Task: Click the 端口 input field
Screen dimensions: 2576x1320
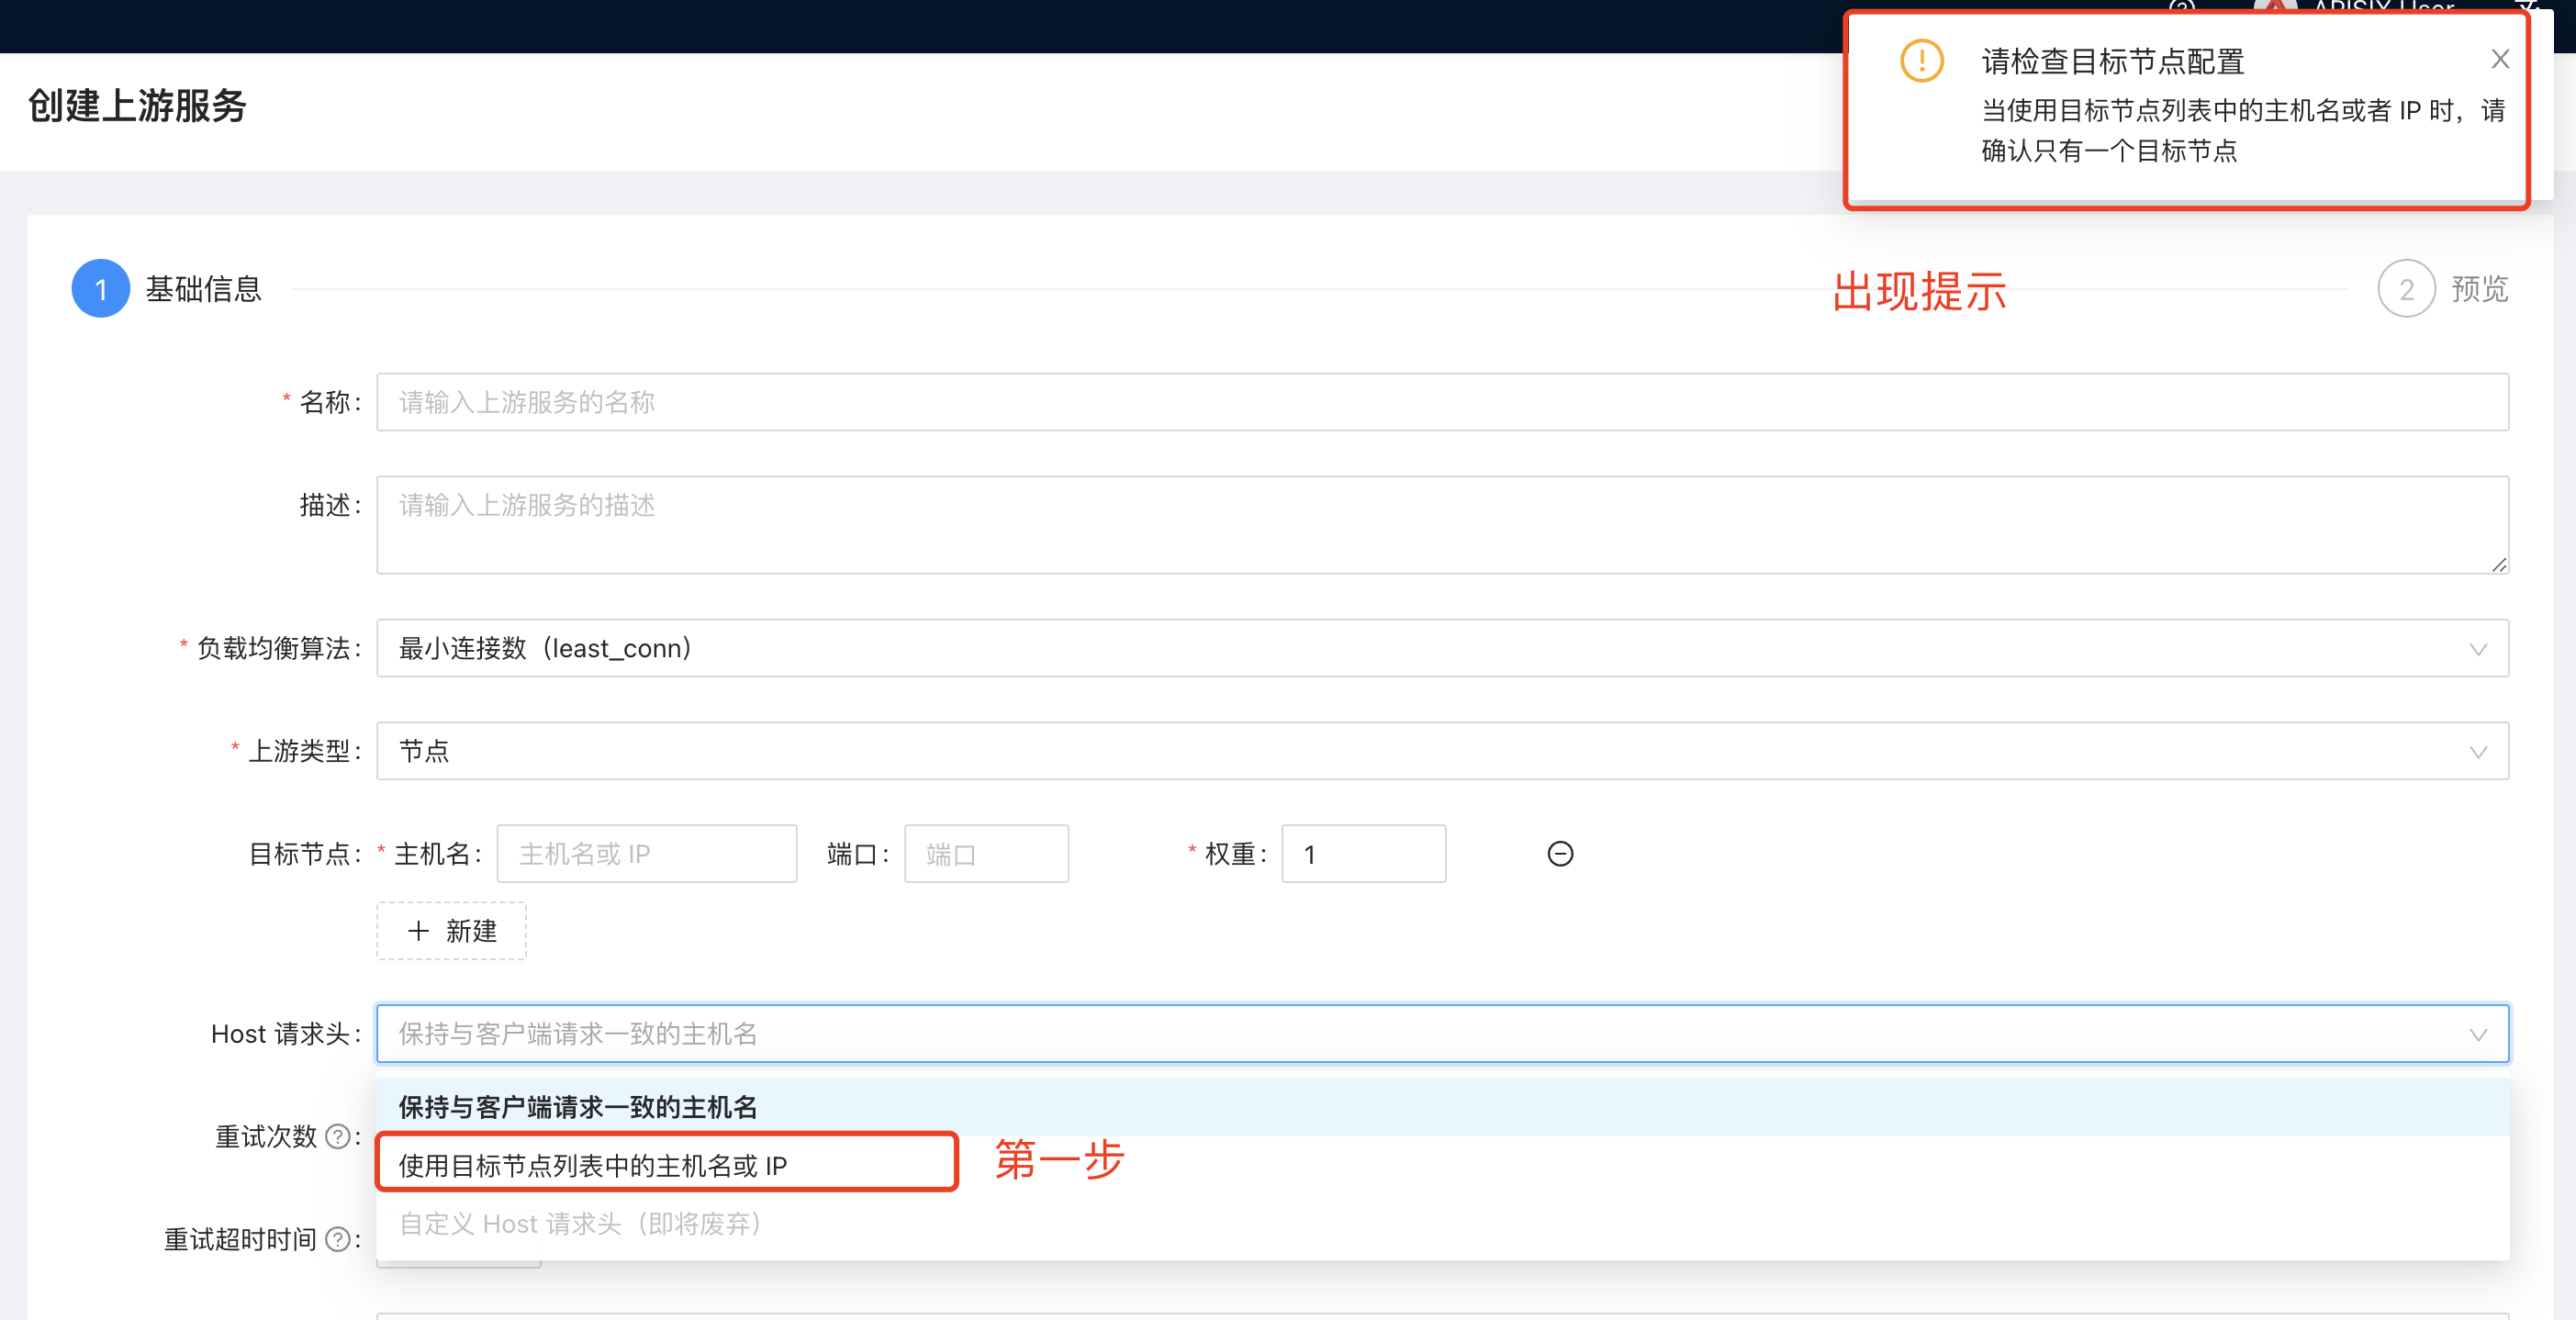Action: [x=986, y=853]
